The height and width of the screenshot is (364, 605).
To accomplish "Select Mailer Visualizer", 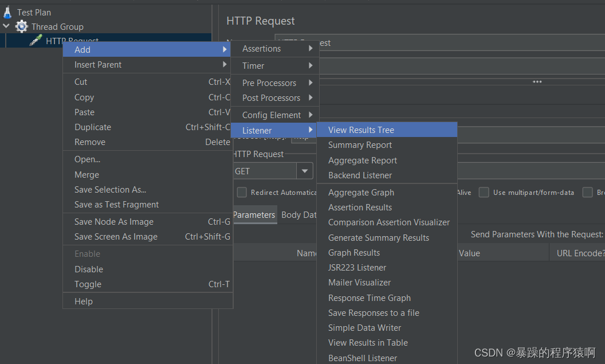I will point(387,283).
